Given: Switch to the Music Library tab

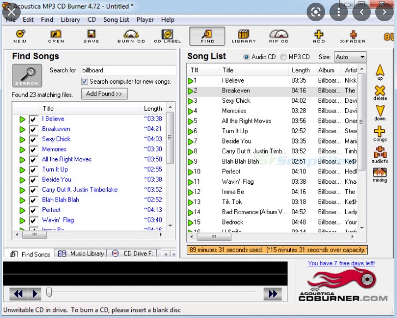Looking at the screenshot, I should [81, 253].
